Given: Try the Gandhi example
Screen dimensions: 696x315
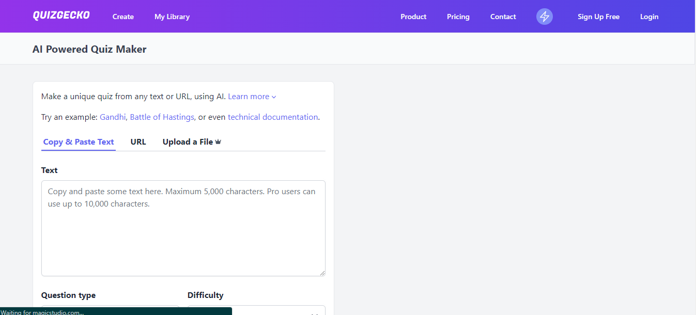Looking at the screenshot, I should [113, 117].
